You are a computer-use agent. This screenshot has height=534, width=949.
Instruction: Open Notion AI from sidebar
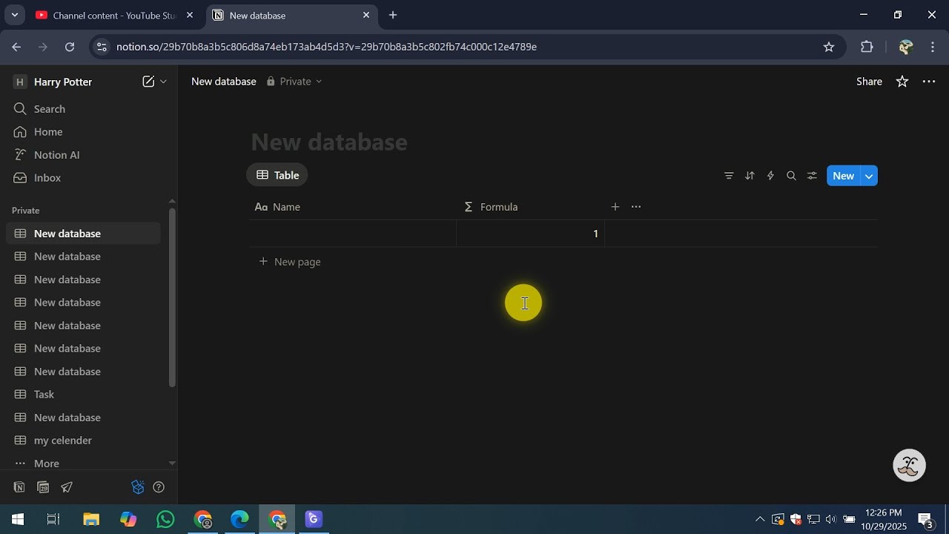[x=83, y=155]
